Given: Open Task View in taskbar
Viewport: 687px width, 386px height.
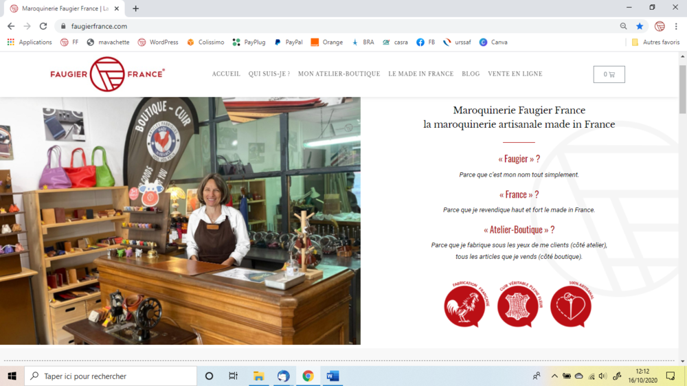Looking at the screenshot, I should click(x=233, y=376).
